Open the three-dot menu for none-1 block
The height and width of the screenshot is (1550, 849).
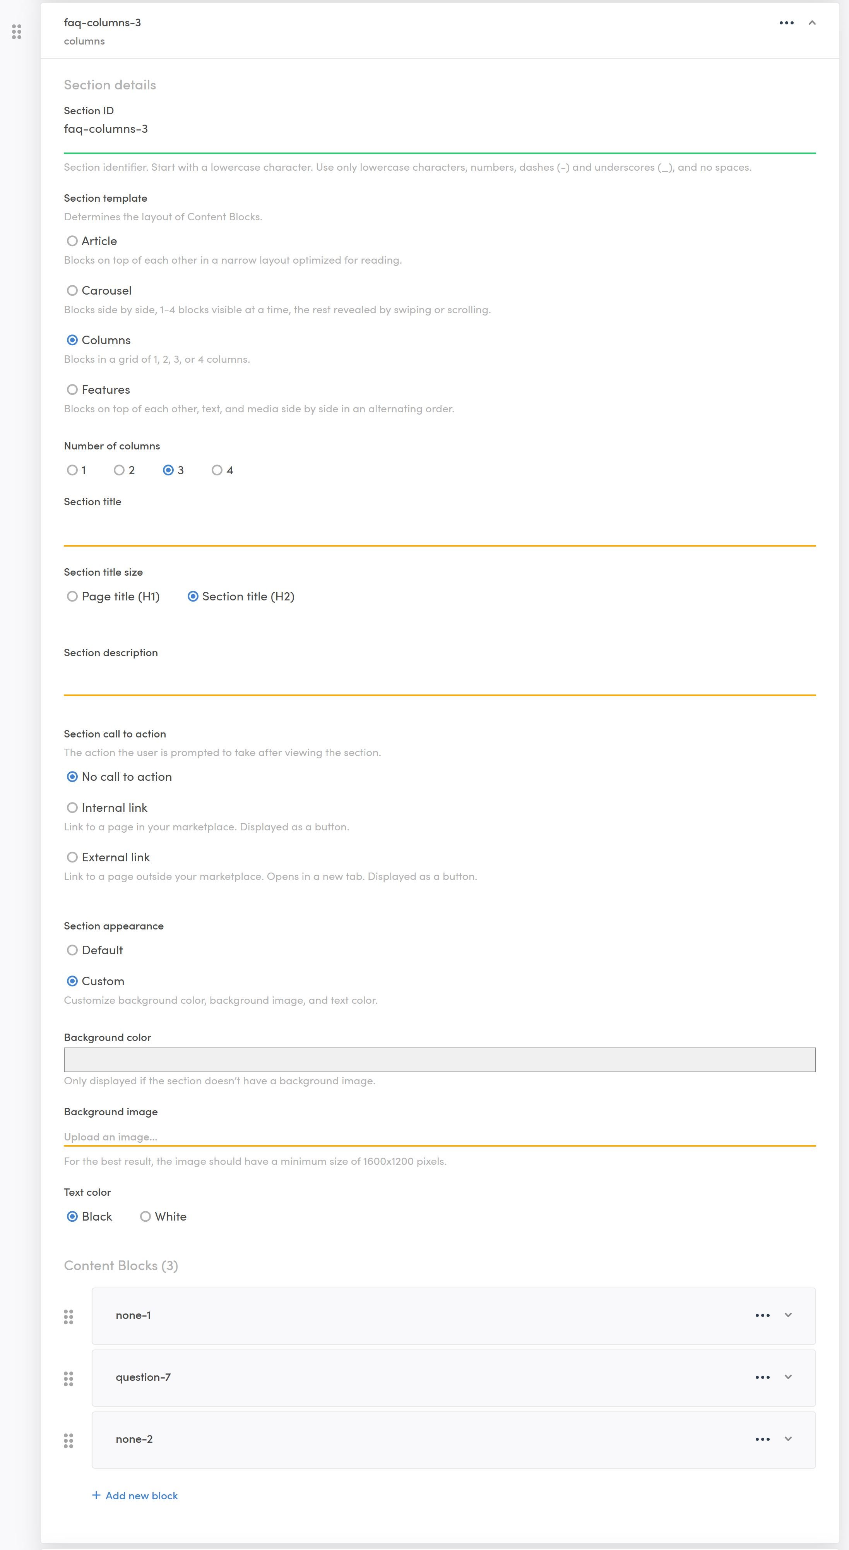pyautogui.click(x=762, y=1315)
